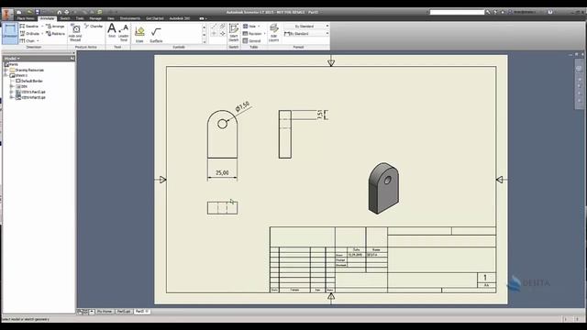The height and width of the screenshot is (330, 587).
Task: Open the Environments ribbon tab
Action: coord(130,18)
